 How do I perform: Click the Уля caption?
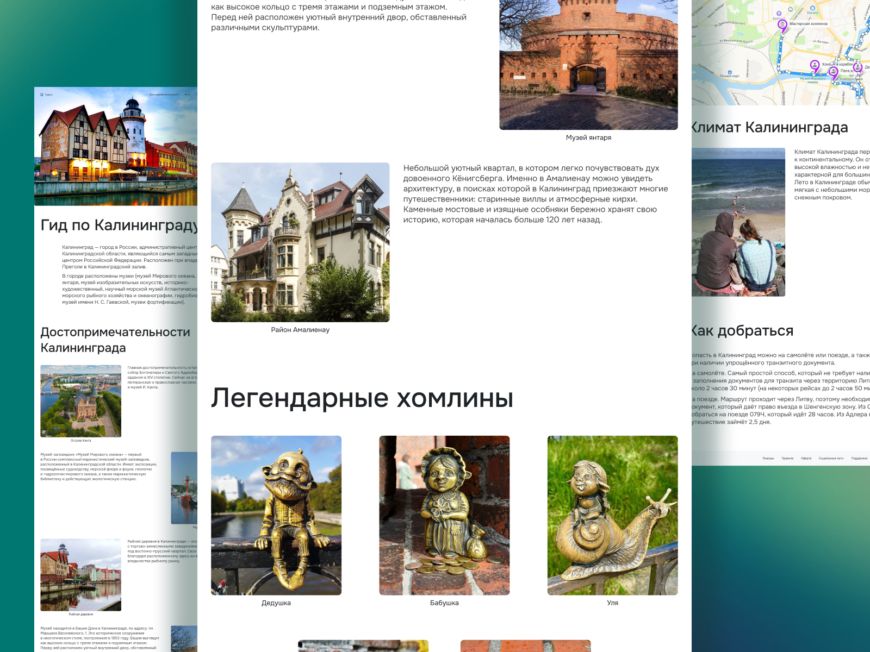tap(612, 603)
